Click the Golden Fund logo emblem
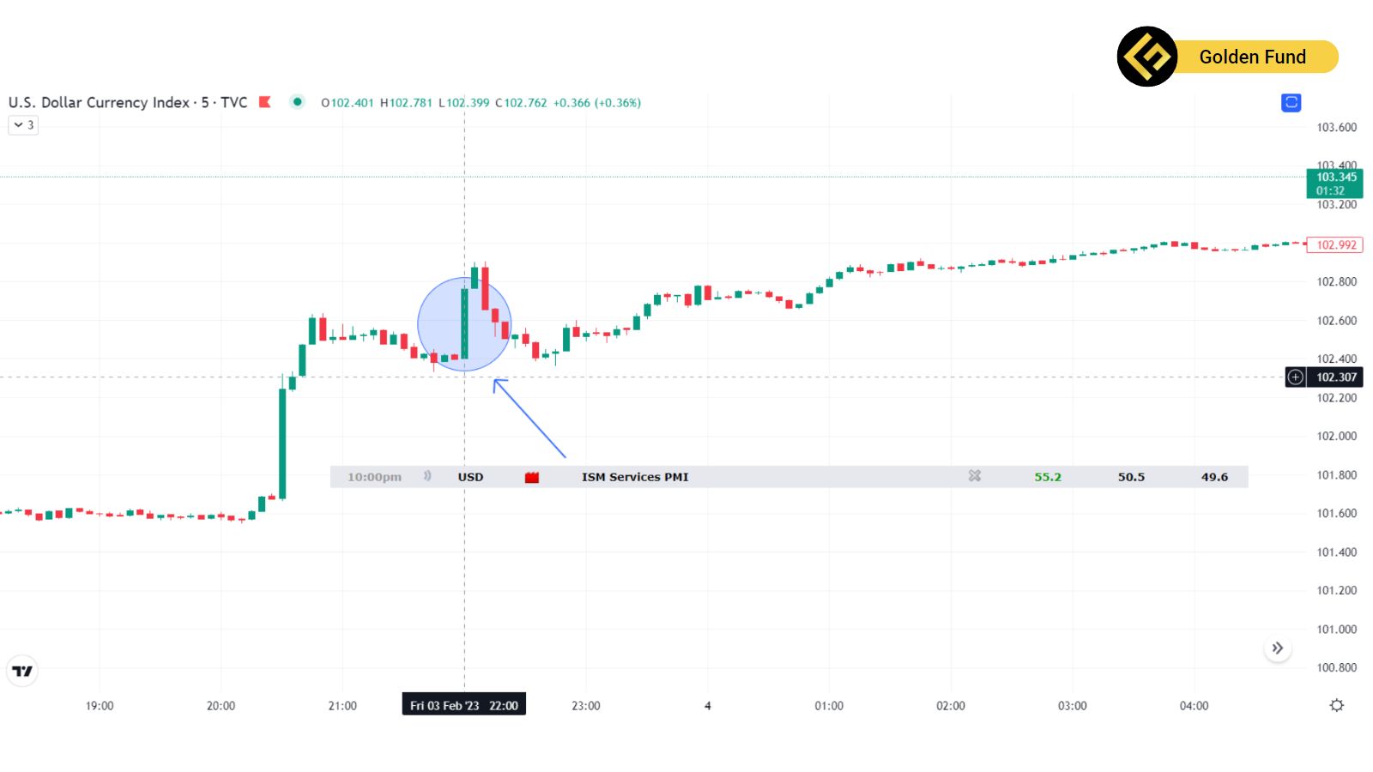The width and height of the screenshot is (1373, 772). [1147, 57]
